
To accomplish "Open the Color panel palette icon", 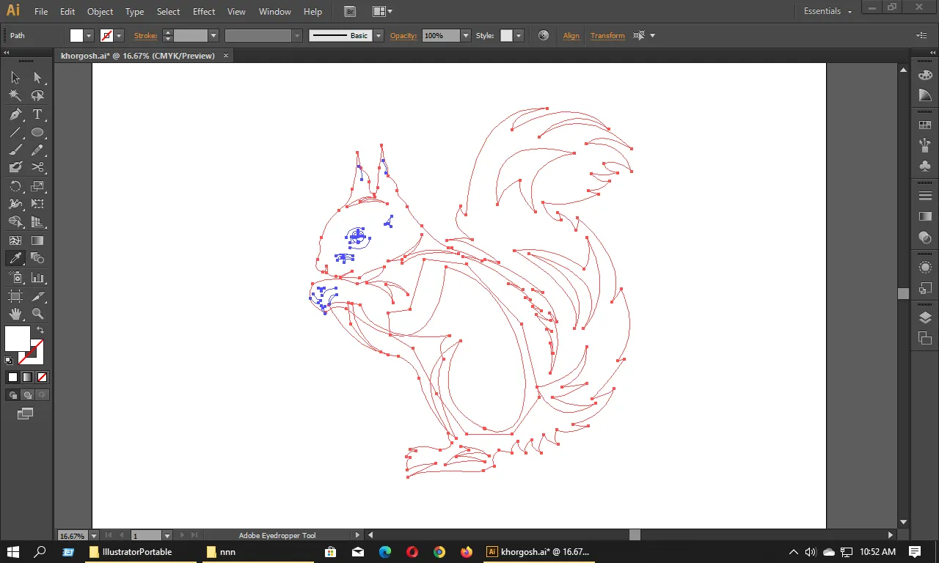I will click(925, 75).
